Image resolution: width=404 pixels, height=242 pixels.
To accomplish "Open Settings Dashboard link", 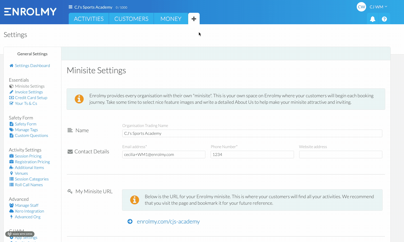I will pos(32,66).
